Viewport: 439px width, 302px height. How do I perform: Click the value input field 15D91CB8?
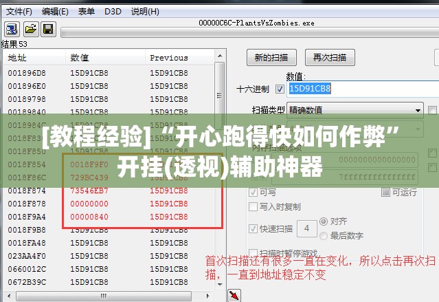point(363,89)
